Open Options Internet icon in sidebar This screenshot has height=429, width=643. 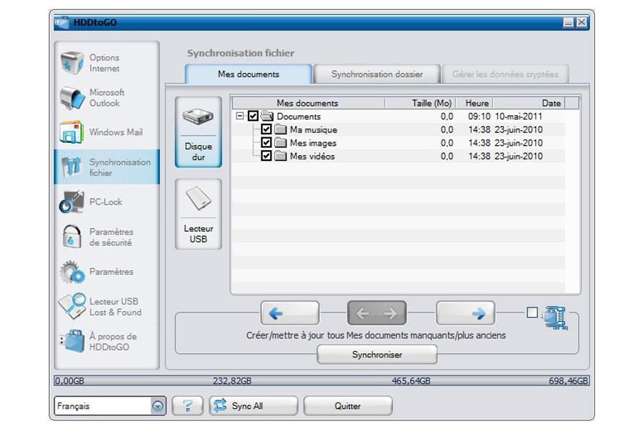72,63
